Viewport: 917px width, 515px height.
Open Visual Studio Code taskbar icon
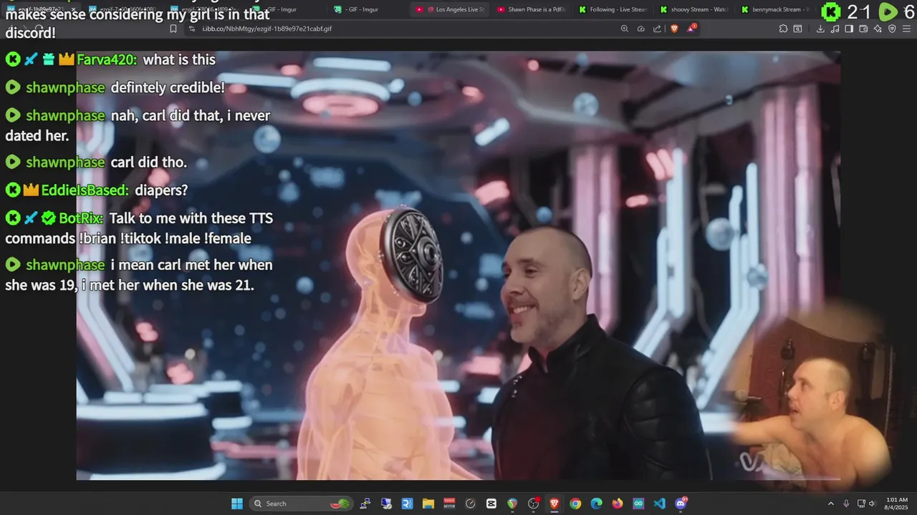point(660,504)
